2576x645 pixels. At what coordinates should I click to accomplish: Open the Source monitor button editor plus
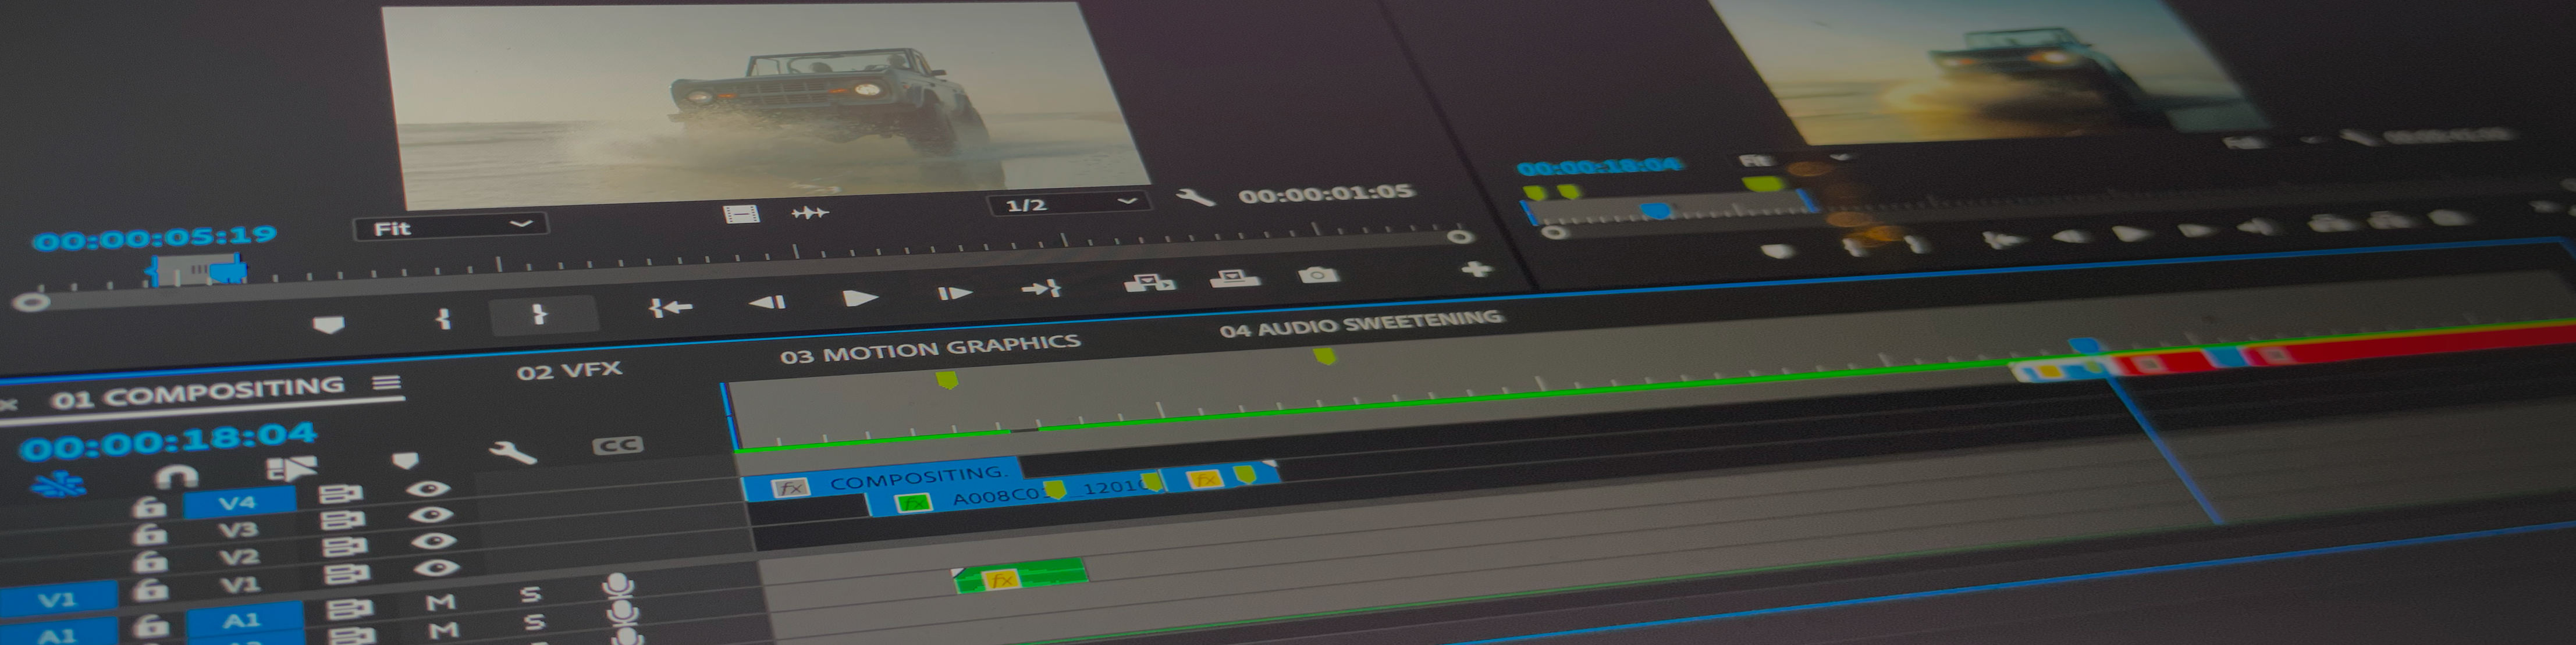pos(1476,269)
